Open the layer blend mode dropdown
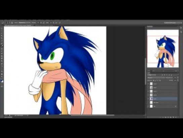The width and height of the screenshot is (183, 138). 156,78
